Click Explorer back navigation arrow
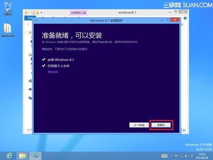The image size is (213, 160). click(x=28, y=25)
